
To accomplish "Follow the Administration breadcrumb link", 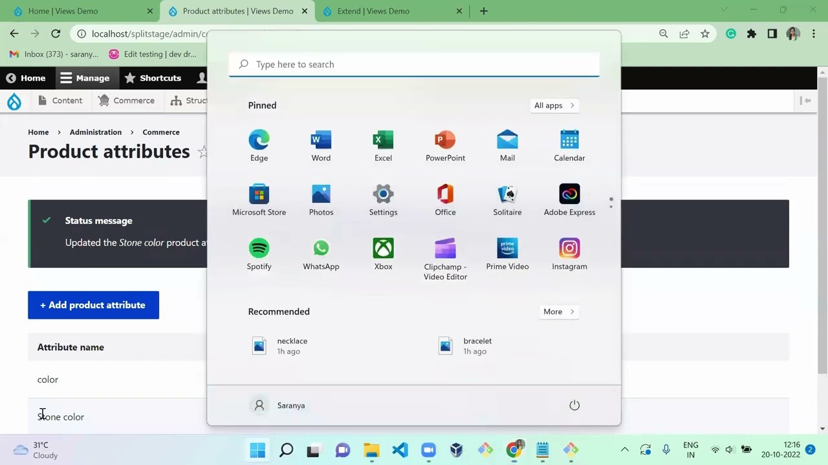I will [x=96, y=132].
